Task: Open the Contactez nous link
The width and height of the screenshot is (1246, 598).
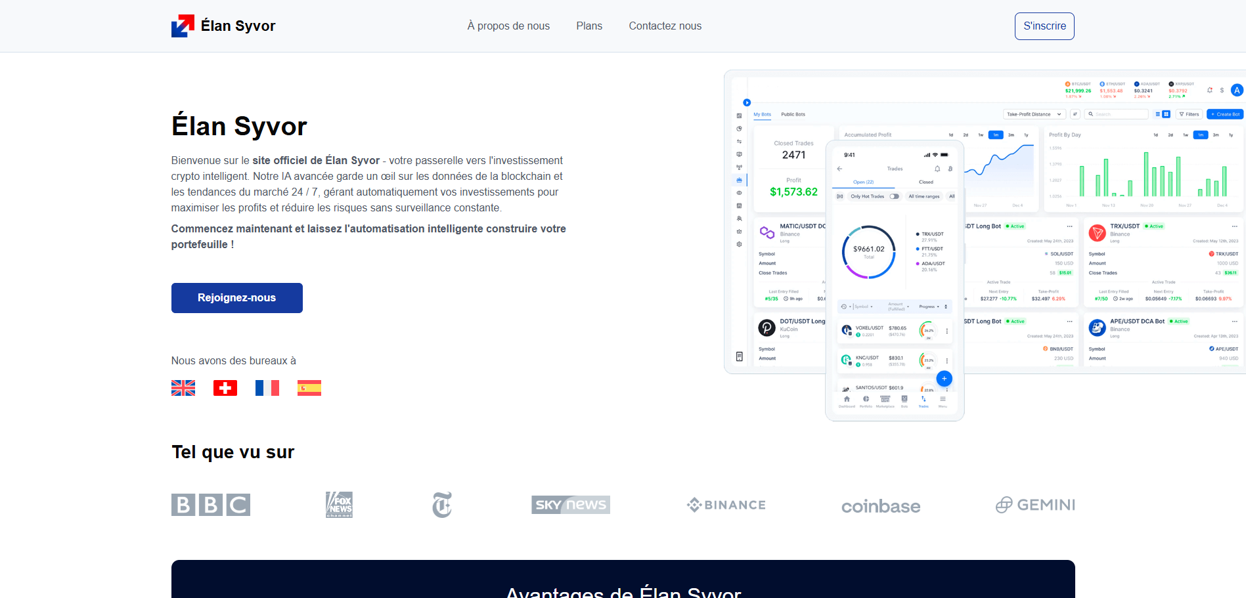Action: pos(665,26)
